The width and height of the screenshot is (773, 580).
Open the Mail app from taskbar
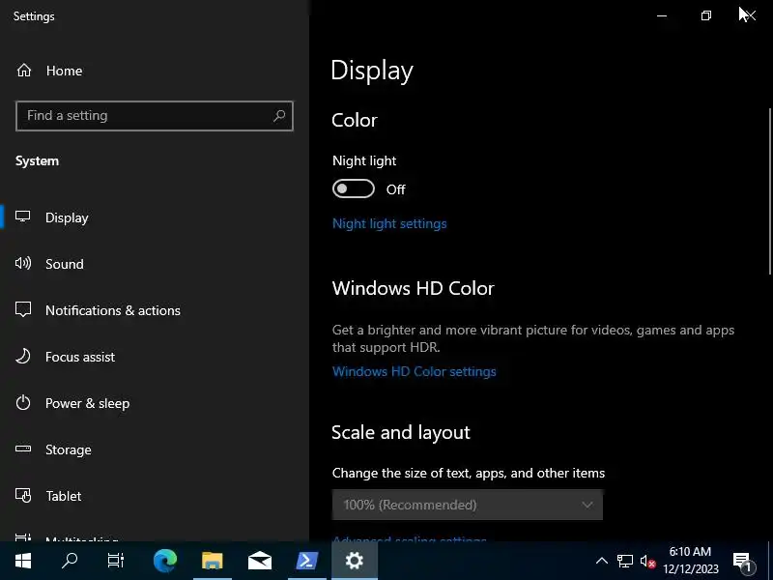259,561
